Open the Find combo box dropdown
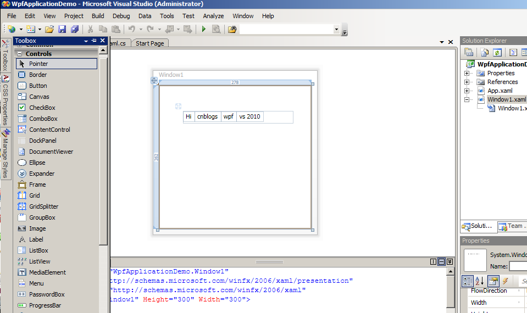The height and width of the screenshot is (313, 527). (336, 29)
